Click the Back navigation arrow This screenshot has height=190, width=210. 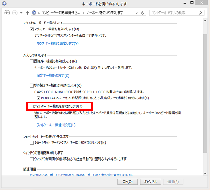(x=7, y=13)
